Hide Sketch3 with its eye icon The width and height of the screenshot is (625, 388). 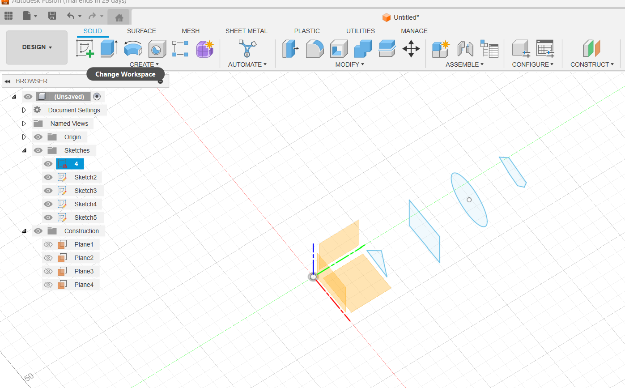[48, 191]
